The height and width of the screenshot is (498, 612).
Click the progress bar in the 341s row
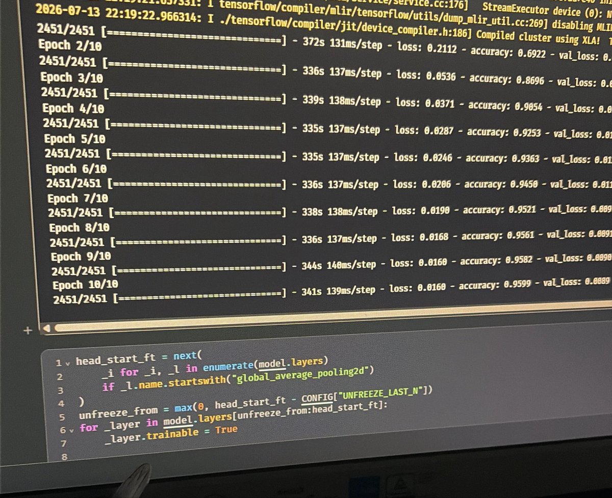pos(199,295)
